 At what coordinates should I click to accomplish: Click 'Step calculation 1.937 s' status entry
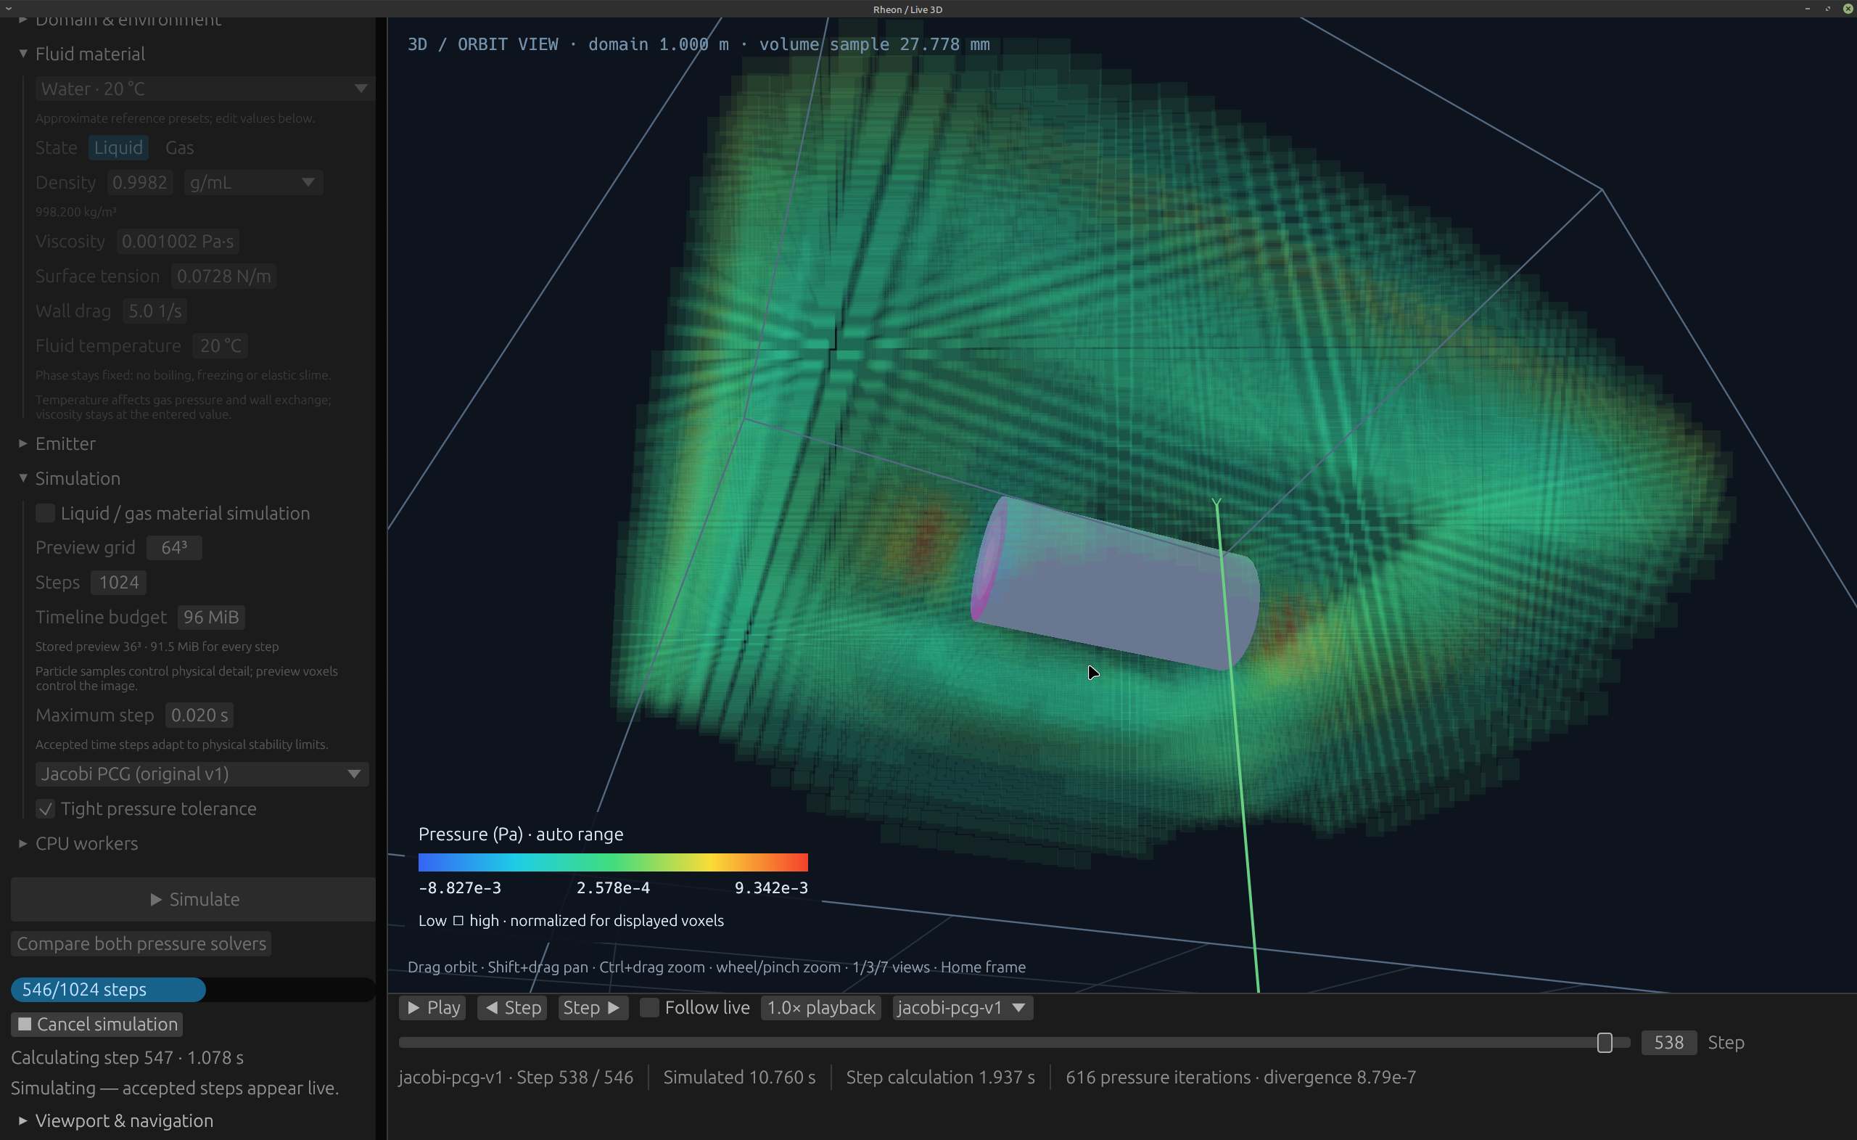[x=941, y=1077]
